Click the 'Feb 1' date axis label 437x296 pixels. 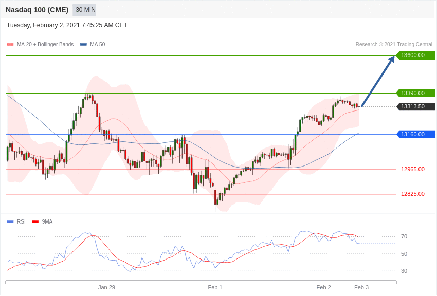[x=215, y=287]
